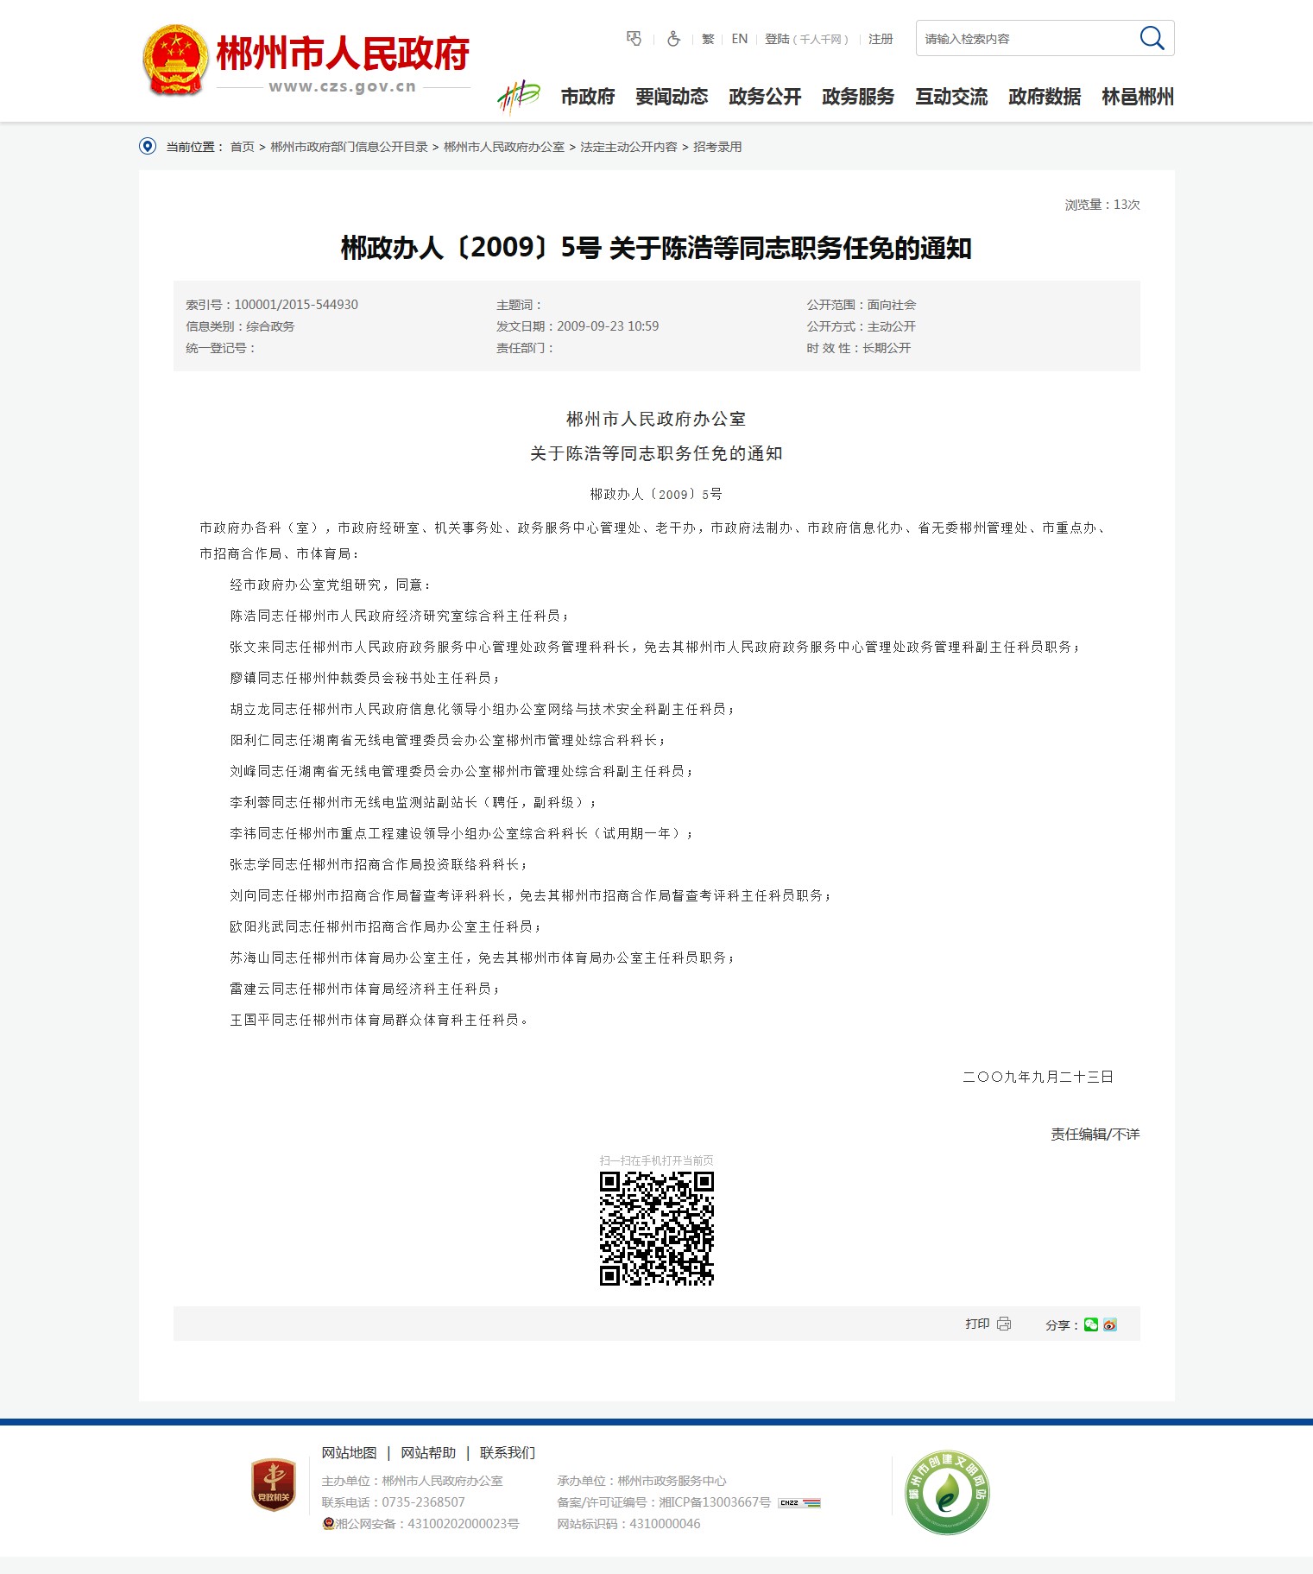The image size is (1313, 1574).
Task: Open the 注册 register link
Action: [x=881, y=39]
